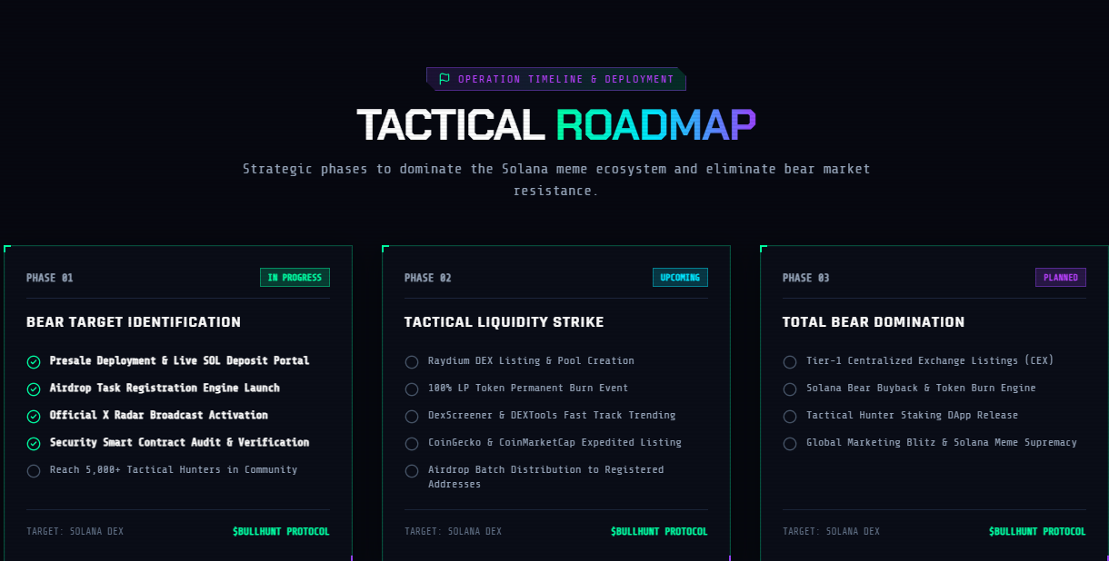Click the checkmark beside Official X Radar Broadcast
Screen dimensions: 1109x561
pyautogui.click(x=34, y=417)
